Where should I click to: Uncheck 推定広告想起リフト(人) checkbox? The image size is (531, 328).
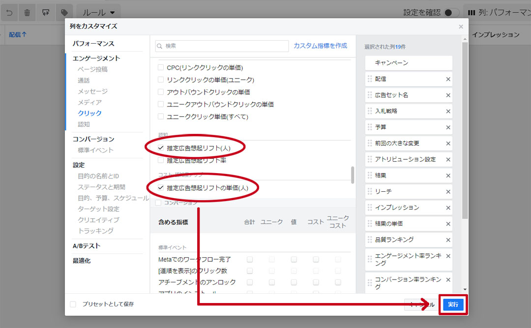pos(161,148)
